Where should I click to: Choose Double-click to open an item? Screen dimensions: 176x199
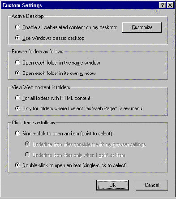click(x=17, y=165)
